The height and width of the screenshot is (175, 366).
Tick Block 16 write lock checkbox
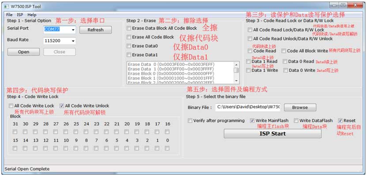point(167,132)
